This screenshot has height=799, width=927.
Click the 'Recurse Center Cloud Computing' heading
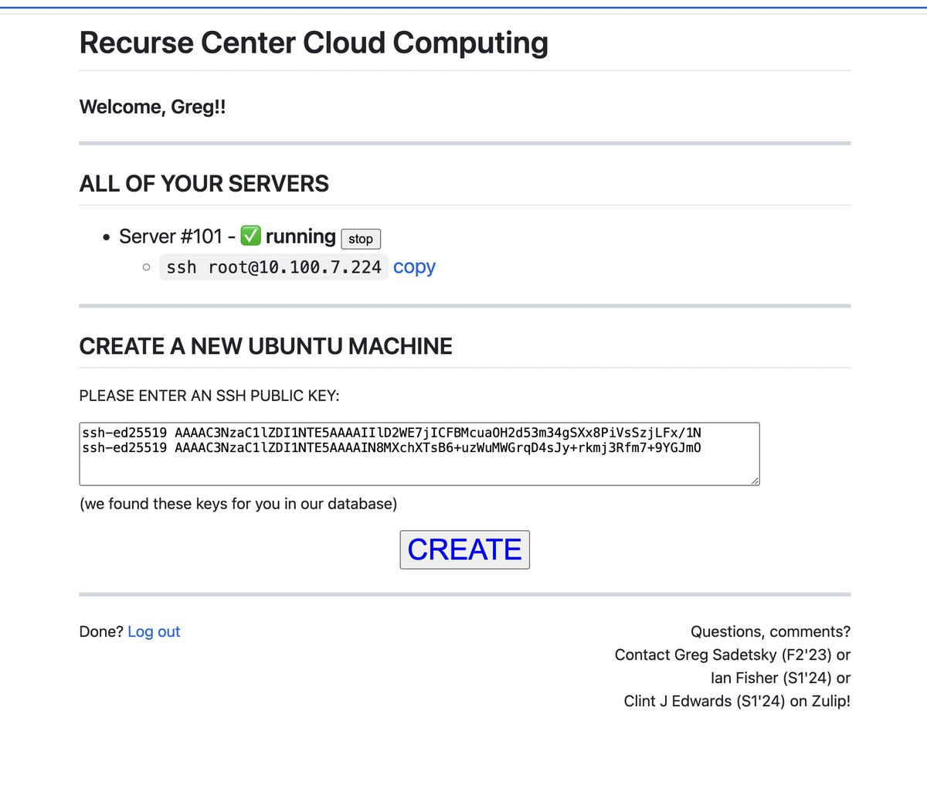314,42
